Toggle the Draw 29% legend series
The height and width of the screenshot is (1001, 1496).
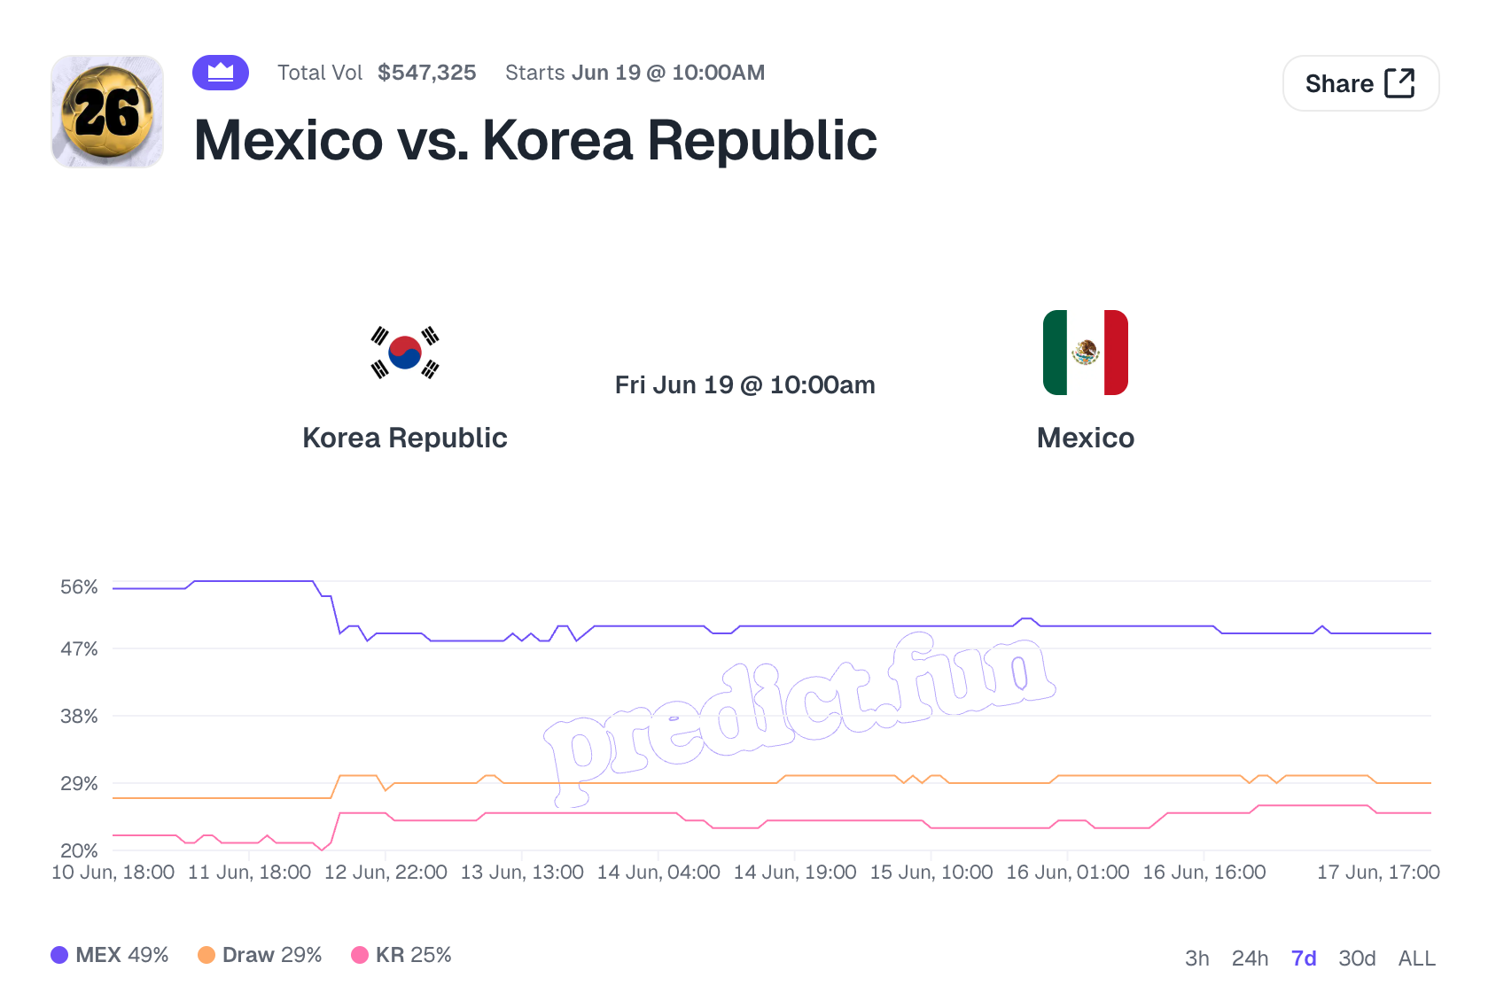click(x=260, y=955)
